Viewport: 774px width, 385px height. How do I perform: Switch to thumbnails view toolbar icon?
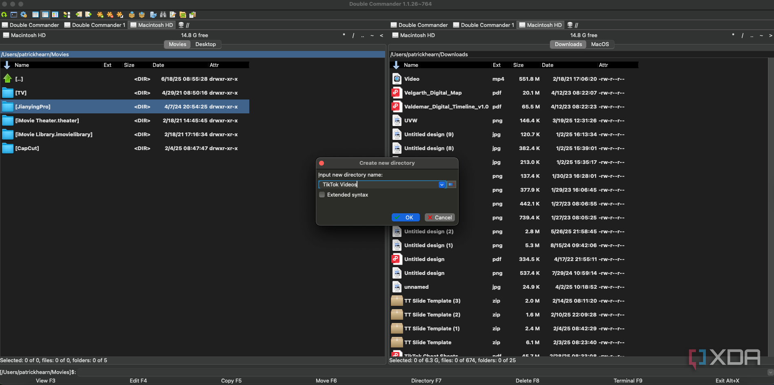click(55, 15)
